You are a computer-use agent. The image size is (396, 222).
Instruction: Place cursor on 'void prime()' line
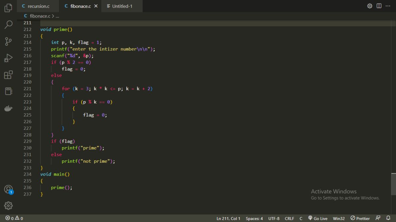[56, 29]
